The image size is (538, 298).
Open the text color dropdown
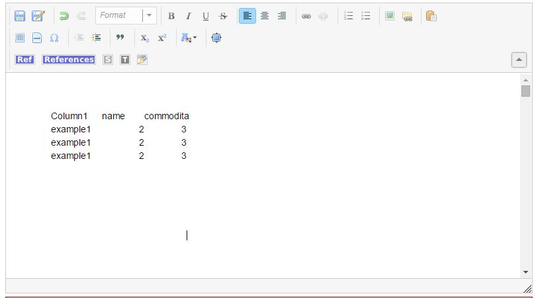(189, 38)
